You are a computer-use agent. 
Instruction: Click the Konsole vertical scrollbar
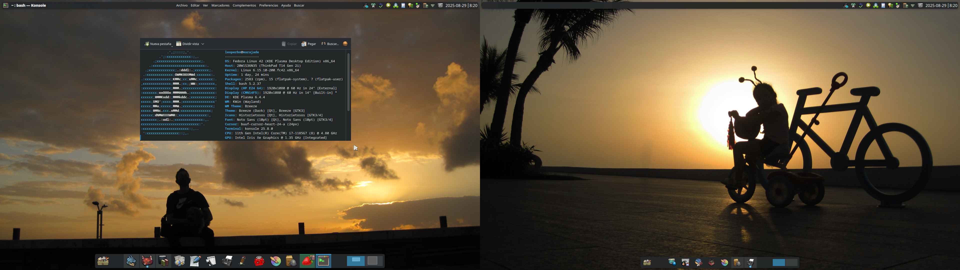[348, 82]
